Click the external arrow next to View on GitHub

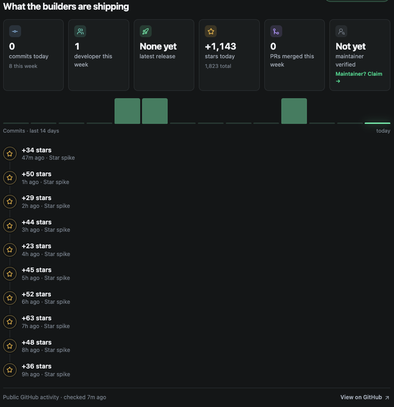[387, 397]
